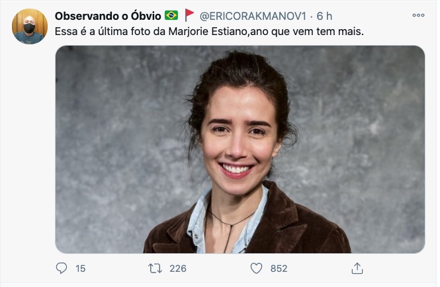This screenshot has height=287, width=440.
Task: Click the 6 h timestamp
Action: (324, 15)
